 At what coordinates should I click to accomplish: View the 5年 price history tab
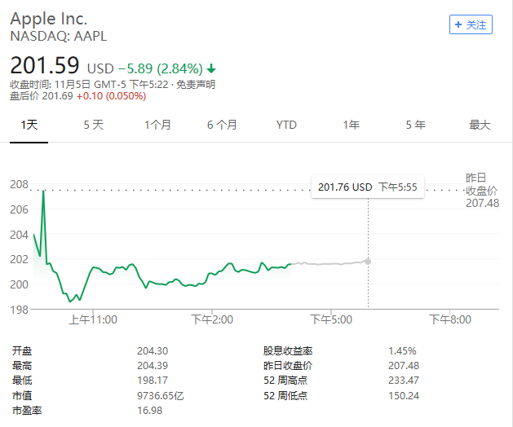pyautogui.click(x=415, y=125)
